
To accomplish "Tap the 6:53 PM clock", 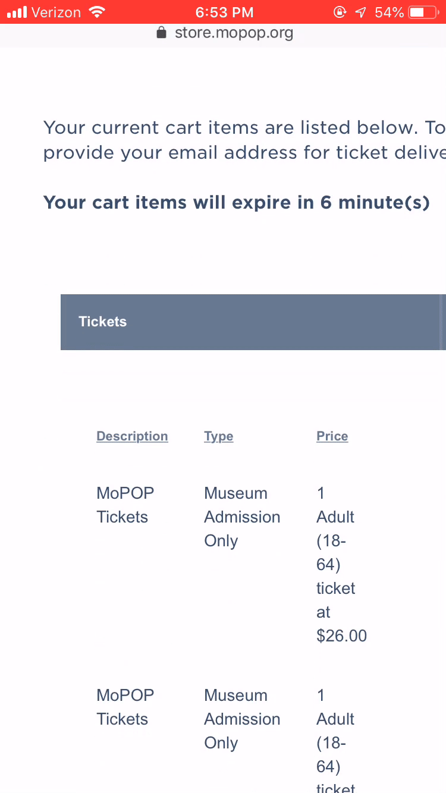I will click(224, 12).
